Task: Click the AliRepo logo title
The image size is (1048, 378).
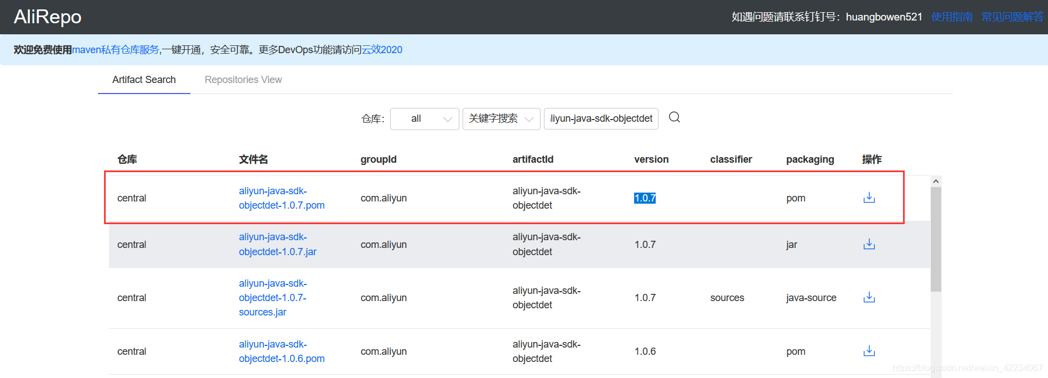Action: (48, 17)
